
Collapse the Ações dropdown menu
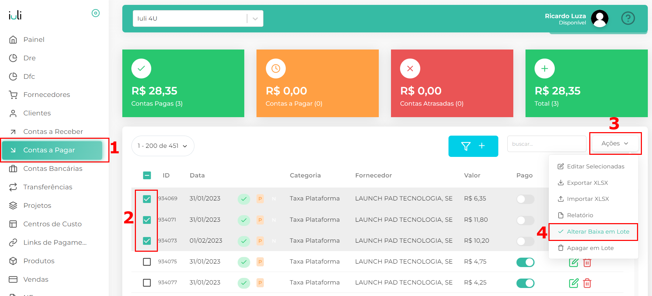tap(615, 143)
